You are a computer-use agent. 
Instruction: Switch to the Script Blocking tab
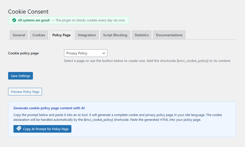(x=115, y=35)
